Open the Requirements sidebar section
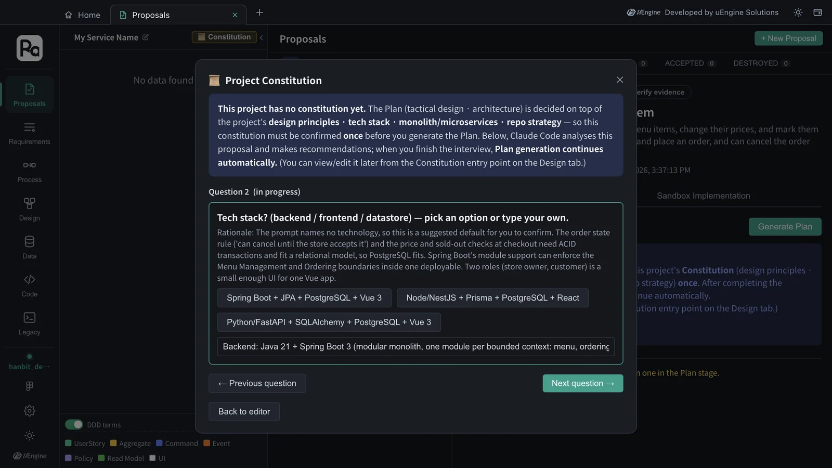This screenshot has height=468, width=832. click(x=30, y=133)
